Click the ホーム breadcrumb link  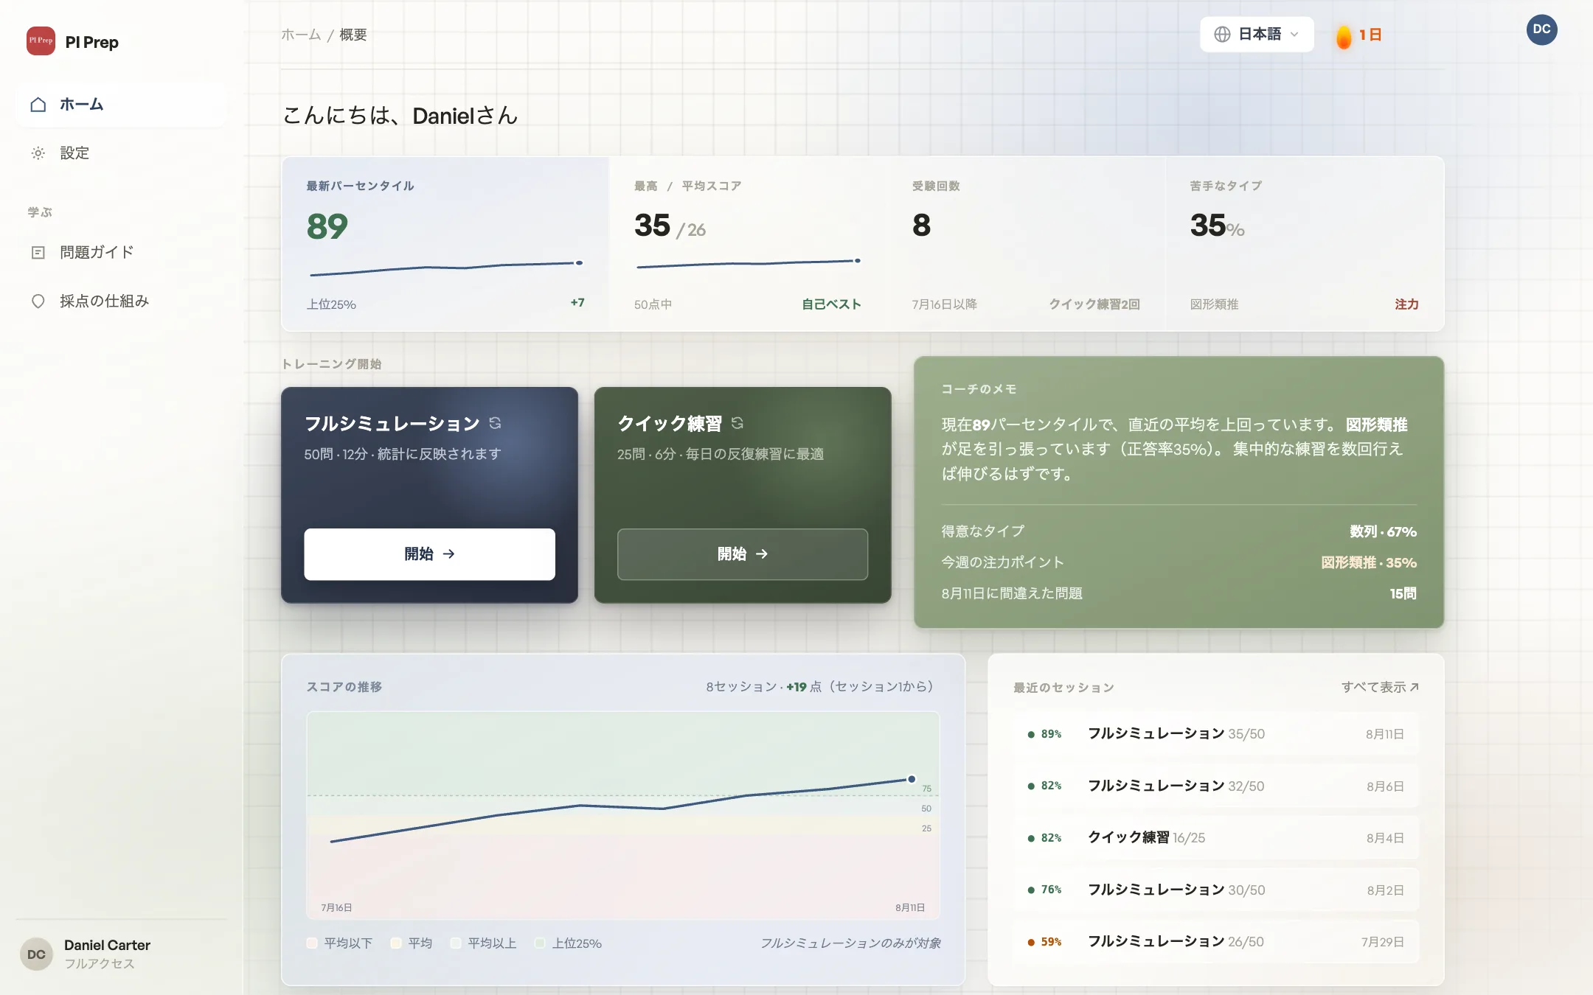pyautogui.click(x=301, y=35)
